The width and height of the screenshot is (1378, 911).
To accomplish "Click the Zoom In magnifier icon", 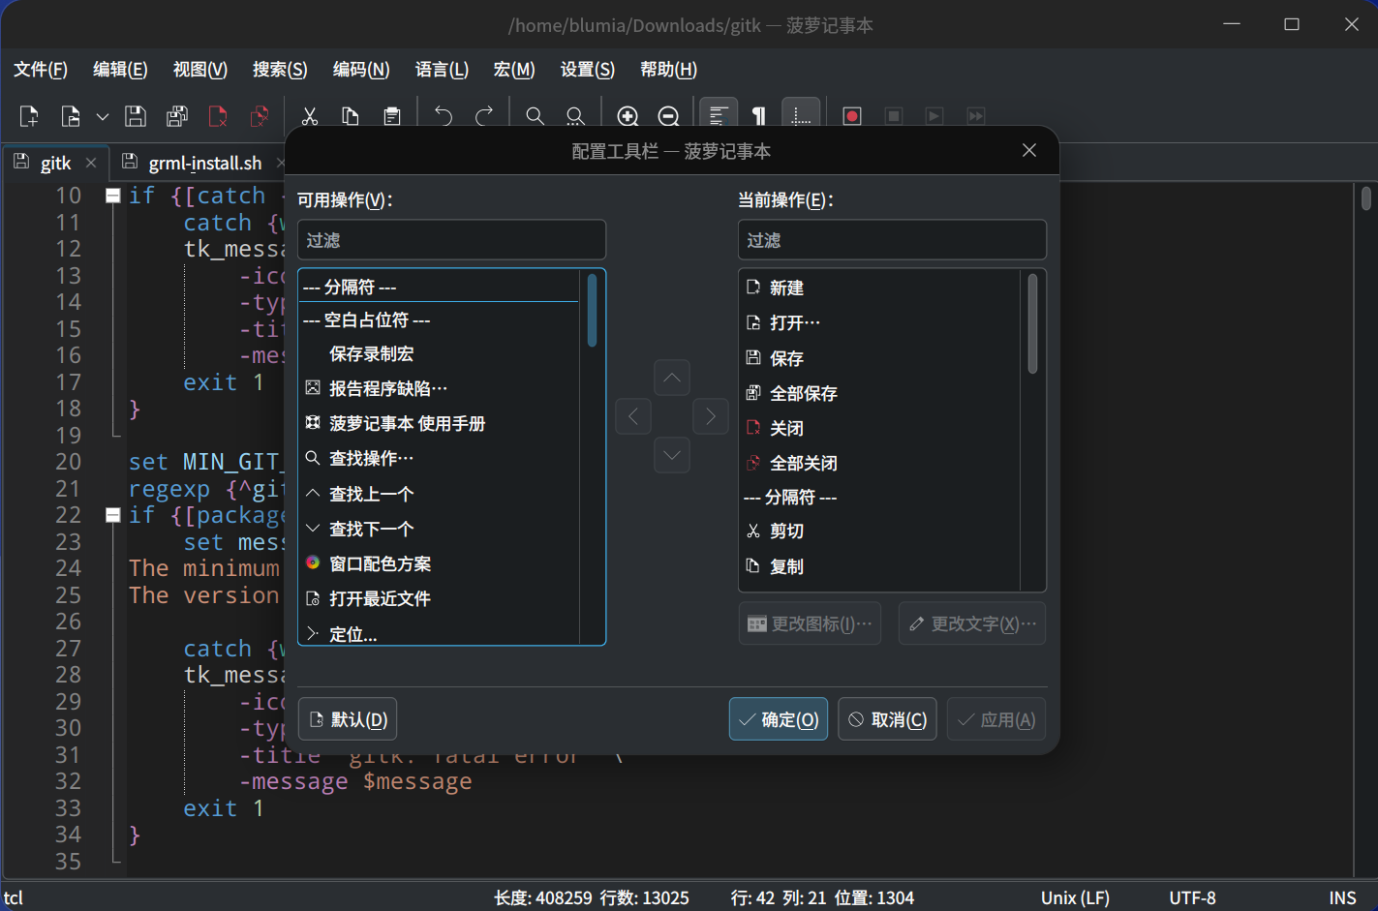I will (x=628, y=116).
